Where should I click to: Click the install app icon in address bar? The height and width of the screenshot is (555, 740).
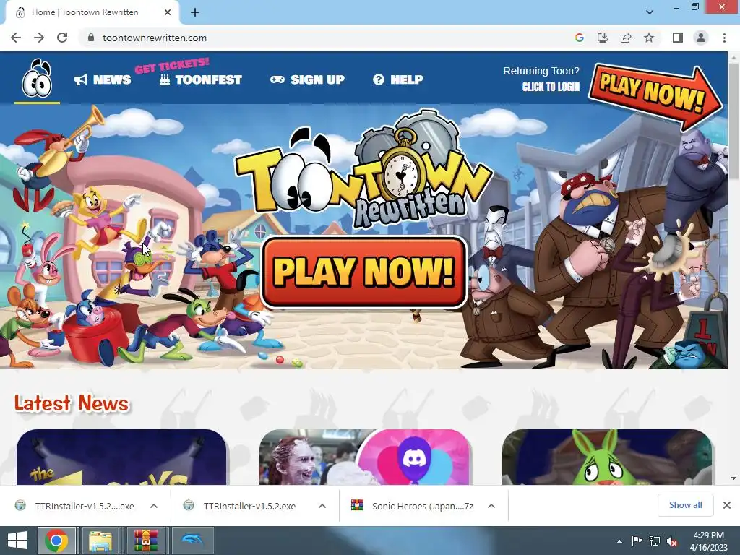coord(603,38)
